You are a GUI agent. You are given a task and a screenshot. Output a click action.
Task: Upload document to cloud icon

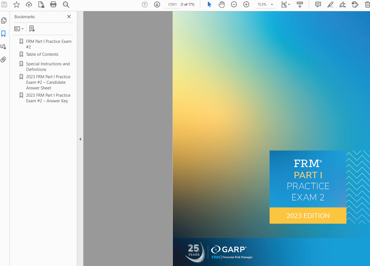click(29, 4)
